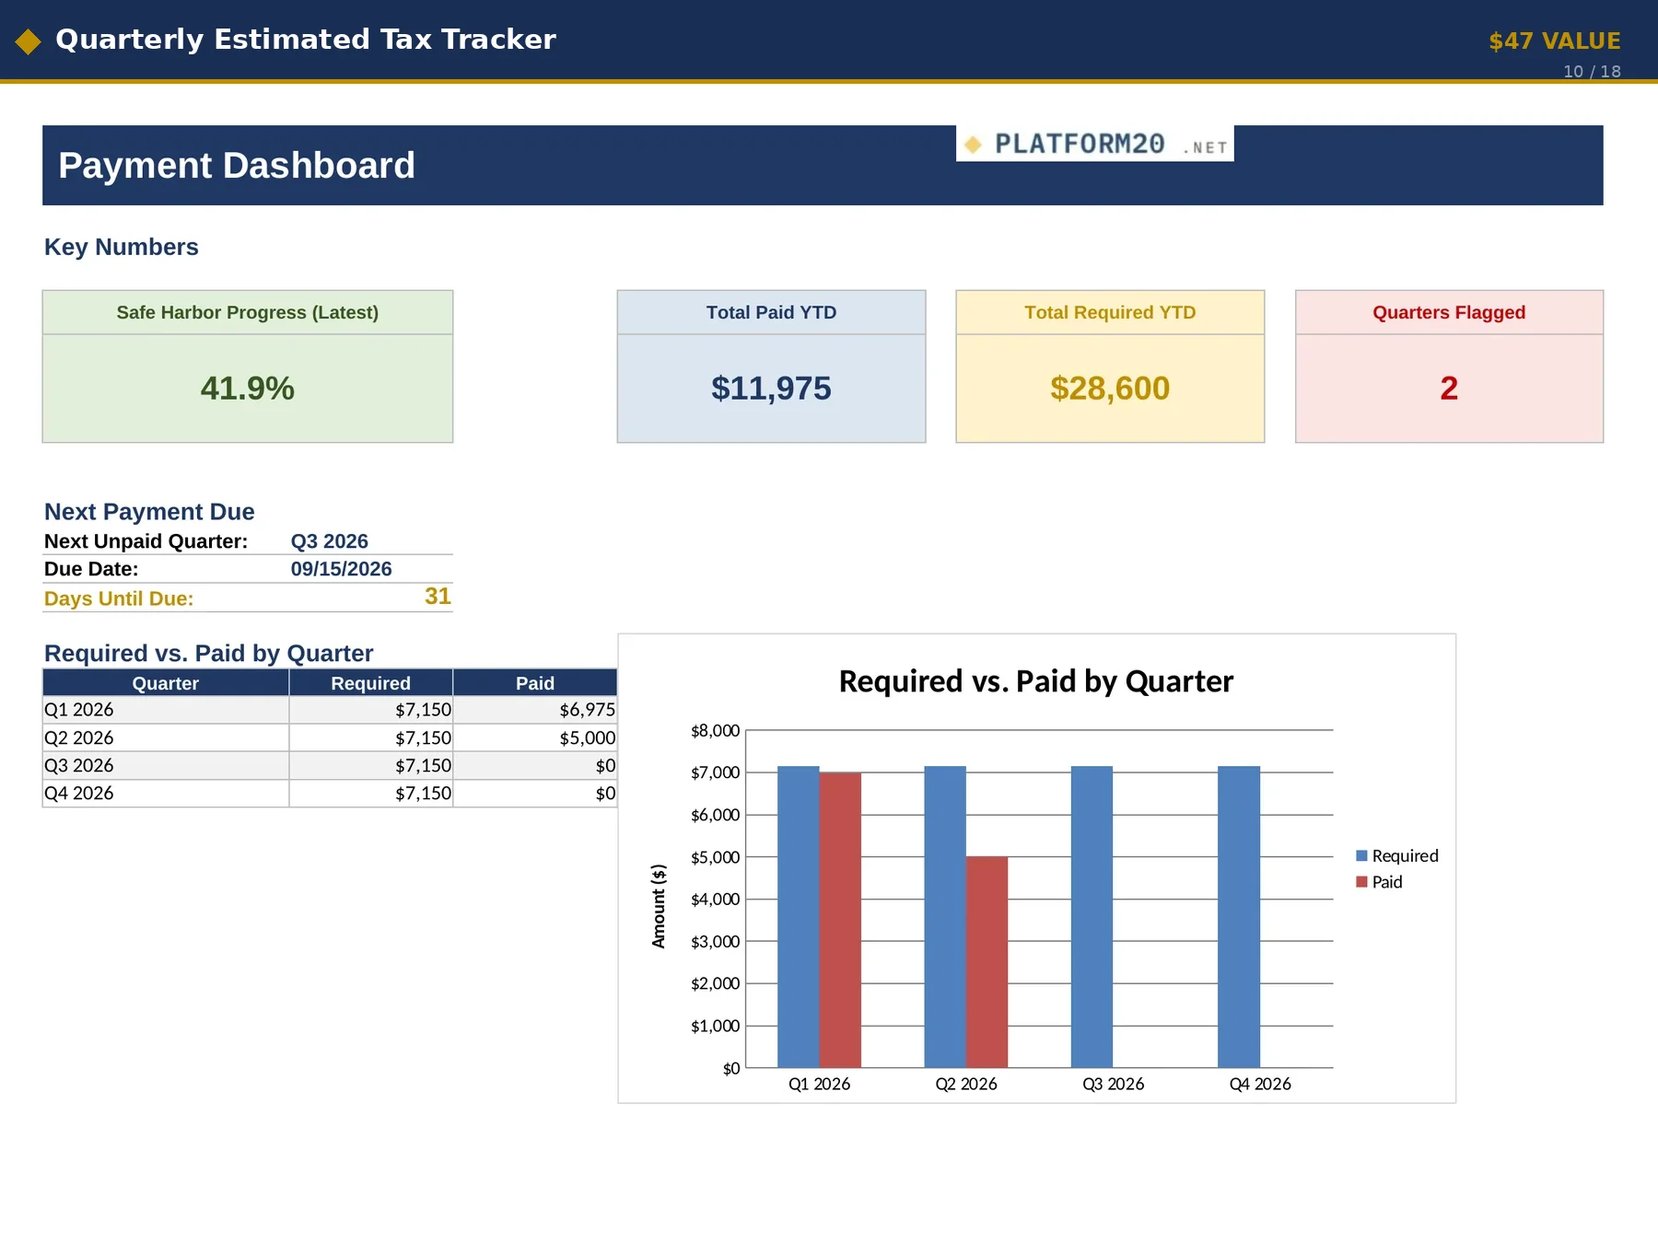
Task: Click the Amount ($) axis title
Action: [659, 906]
